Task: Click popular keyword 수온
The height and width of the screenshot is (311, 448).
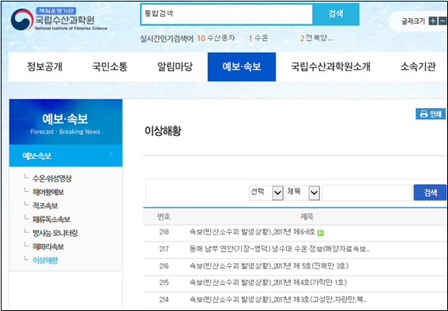Action: [x=262, y=38]
